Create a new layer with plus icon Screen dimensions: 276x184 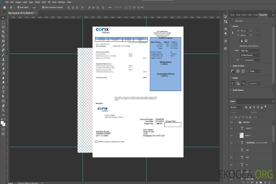[x=265, y=182]
